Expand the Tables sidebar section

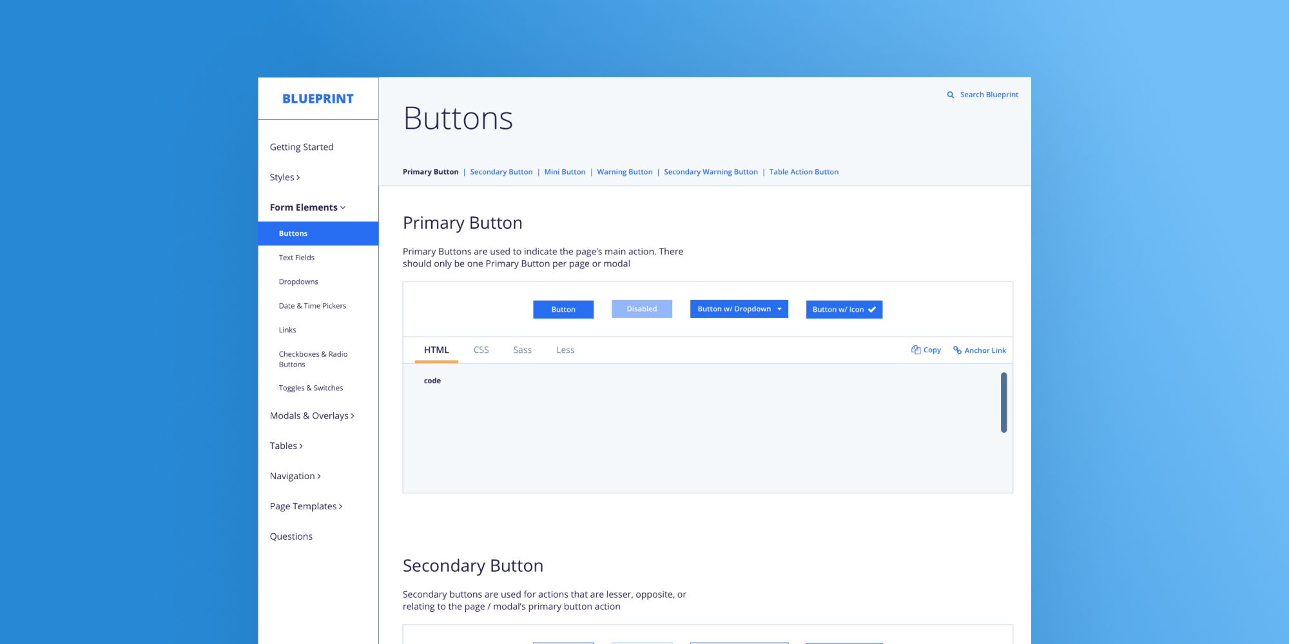click(286, 446)
